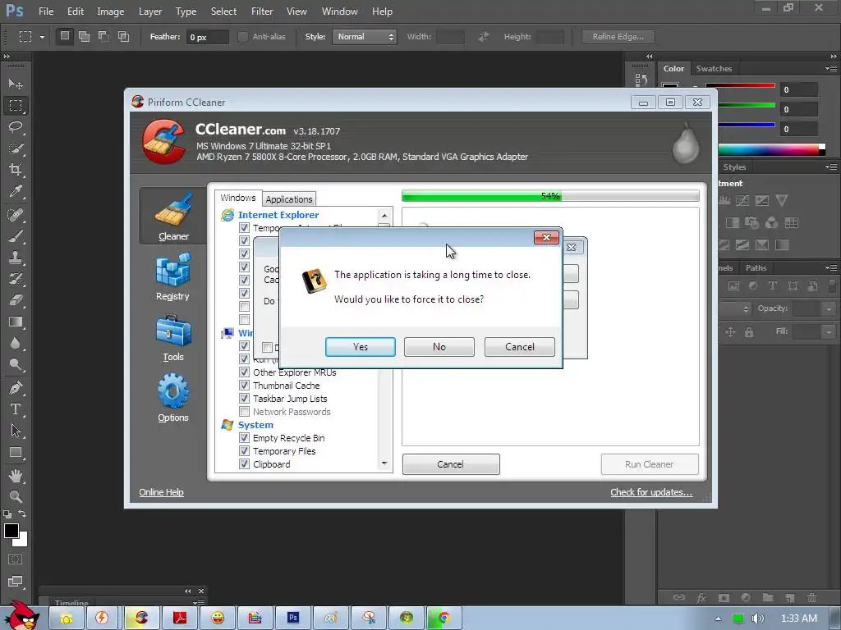The width and height of the screenshot is (841, 630).
Task: Switch to the Swatches tab
Action: [x=714, y=69]
